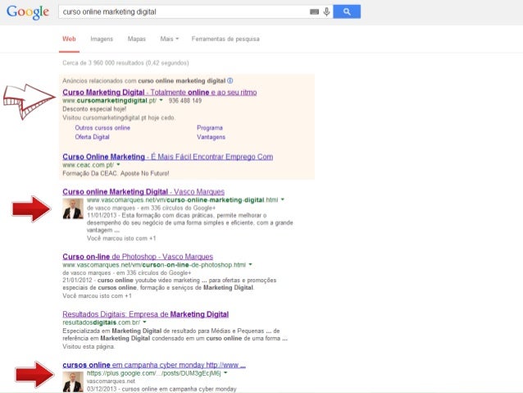Click the vascomarques.net text under cyber monday result

tap(111, 381)
